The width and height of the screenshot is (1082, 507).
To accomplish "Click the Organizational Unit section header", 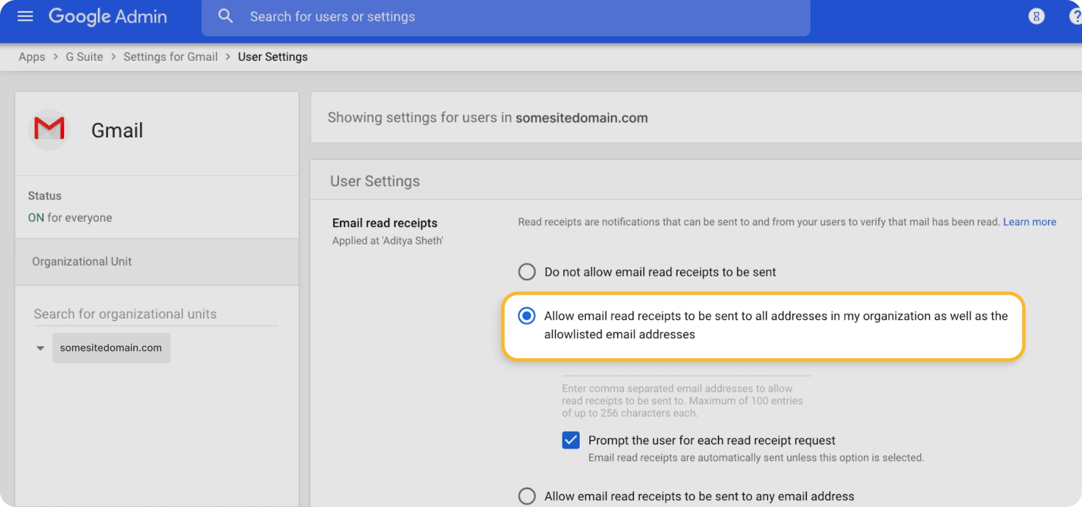I will click(82, 261).
